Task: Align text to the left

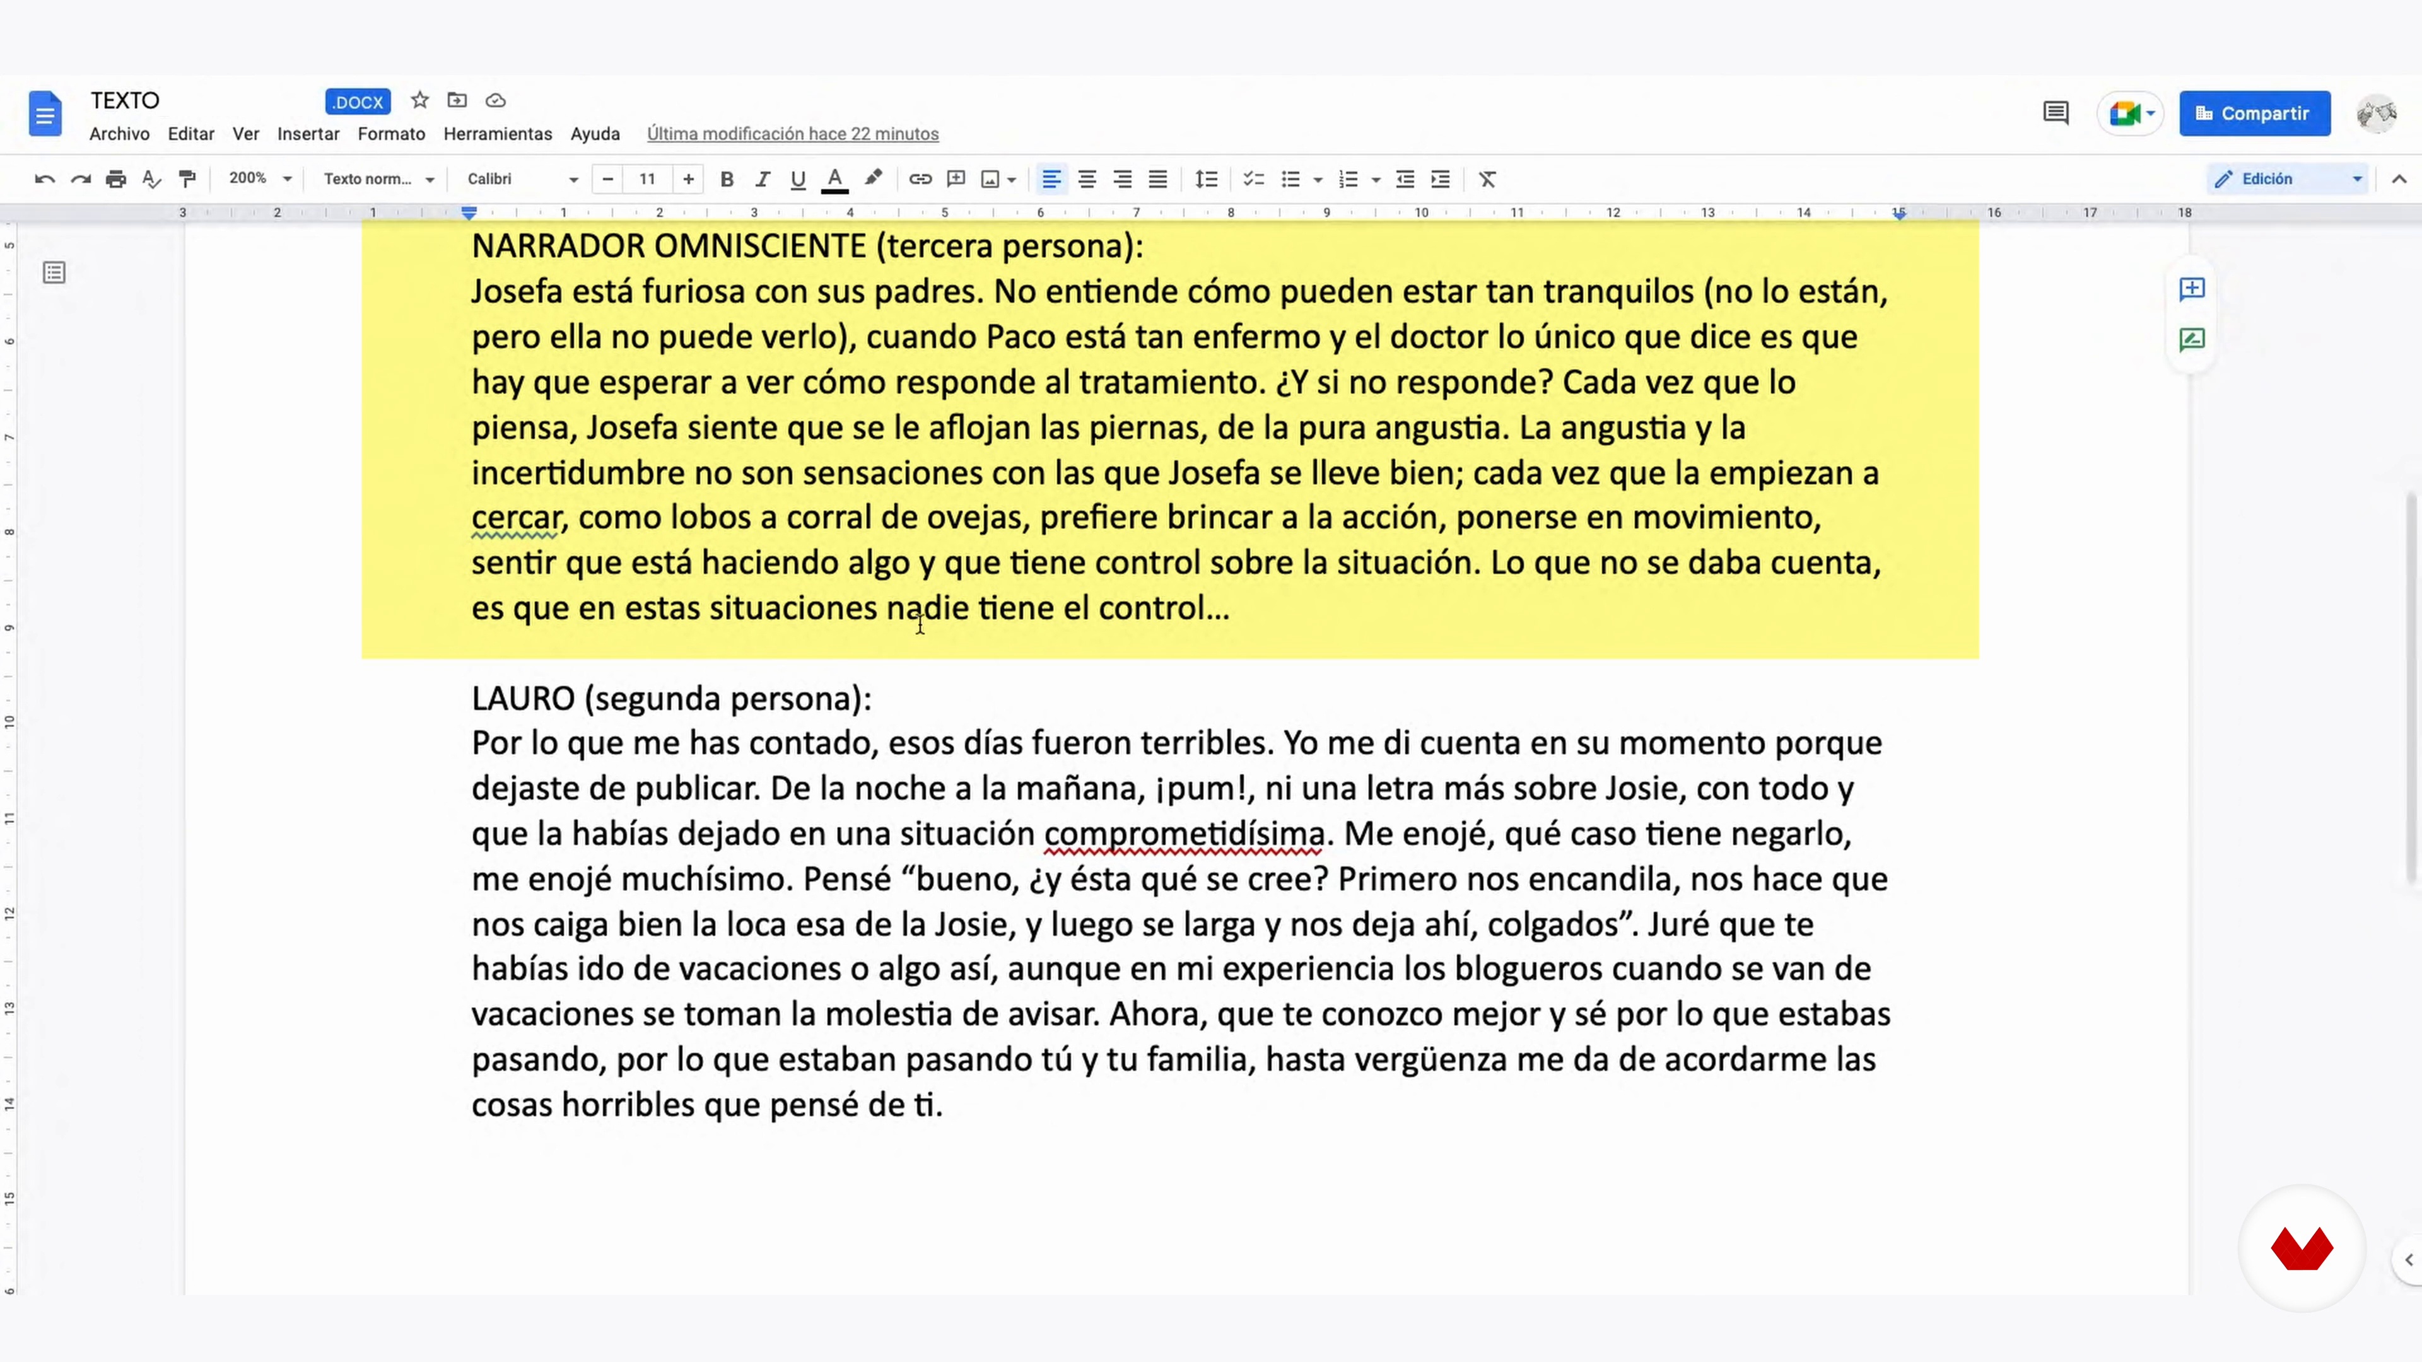Action: pyautogui.click(x=1051, y=178)
